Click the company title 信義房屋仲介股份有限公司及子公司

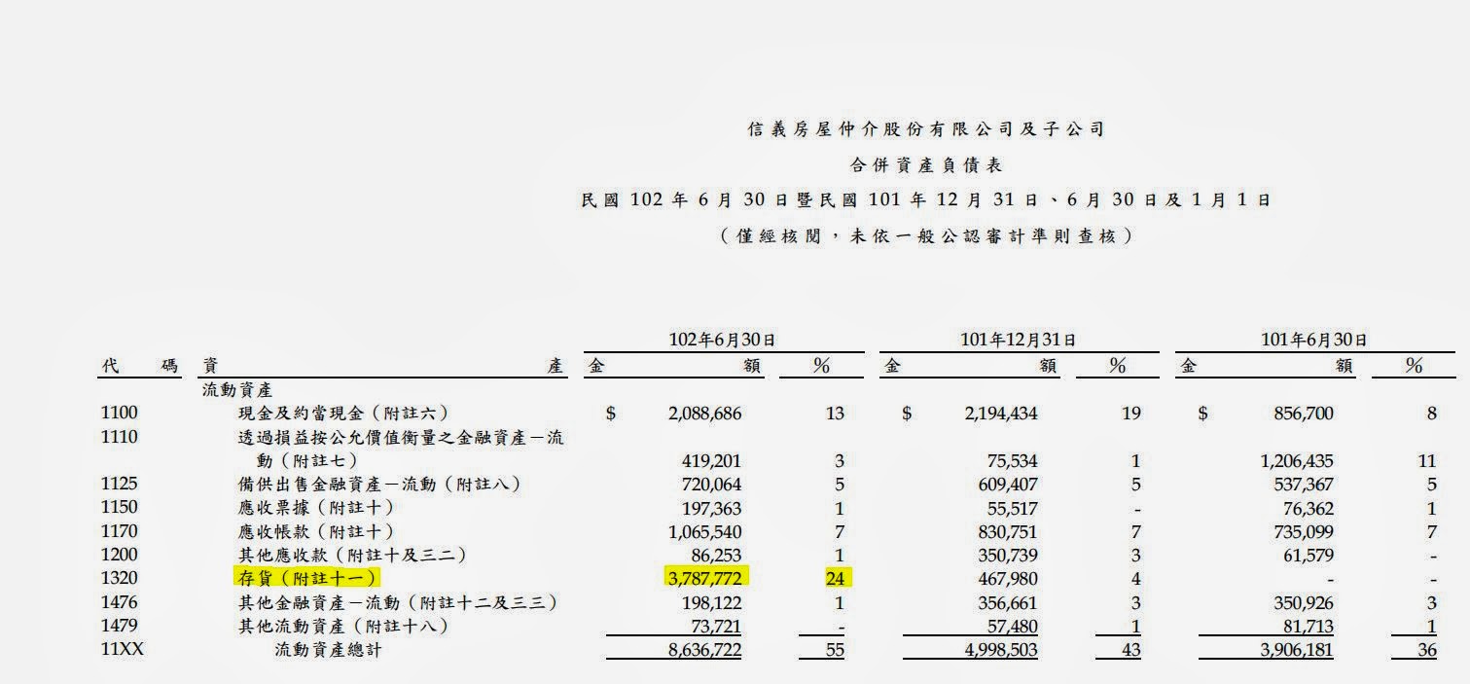(925, 128)
